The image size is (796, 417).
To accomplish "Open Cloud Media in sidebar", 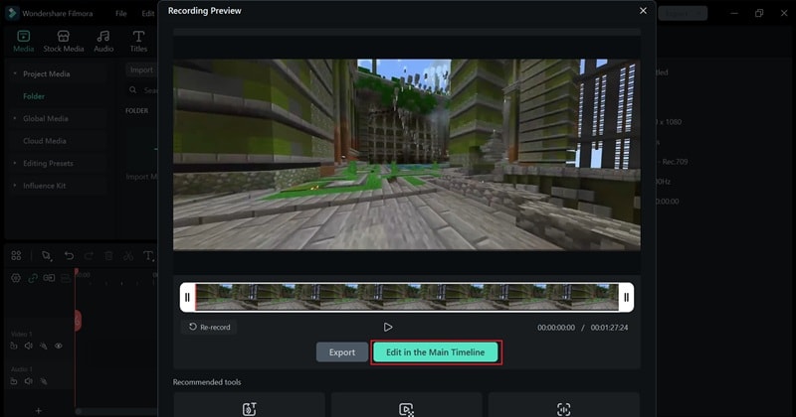I will [45, 141].
